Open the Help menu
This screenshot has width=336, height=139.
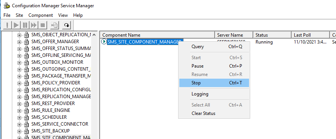(x=78, y=15)
